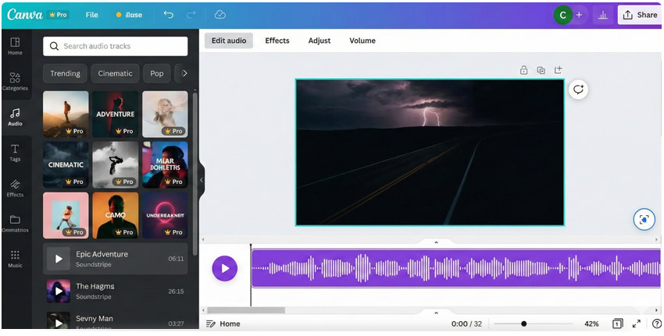
Task: Open the Music apps grid icon
Action: click(15, 259)
